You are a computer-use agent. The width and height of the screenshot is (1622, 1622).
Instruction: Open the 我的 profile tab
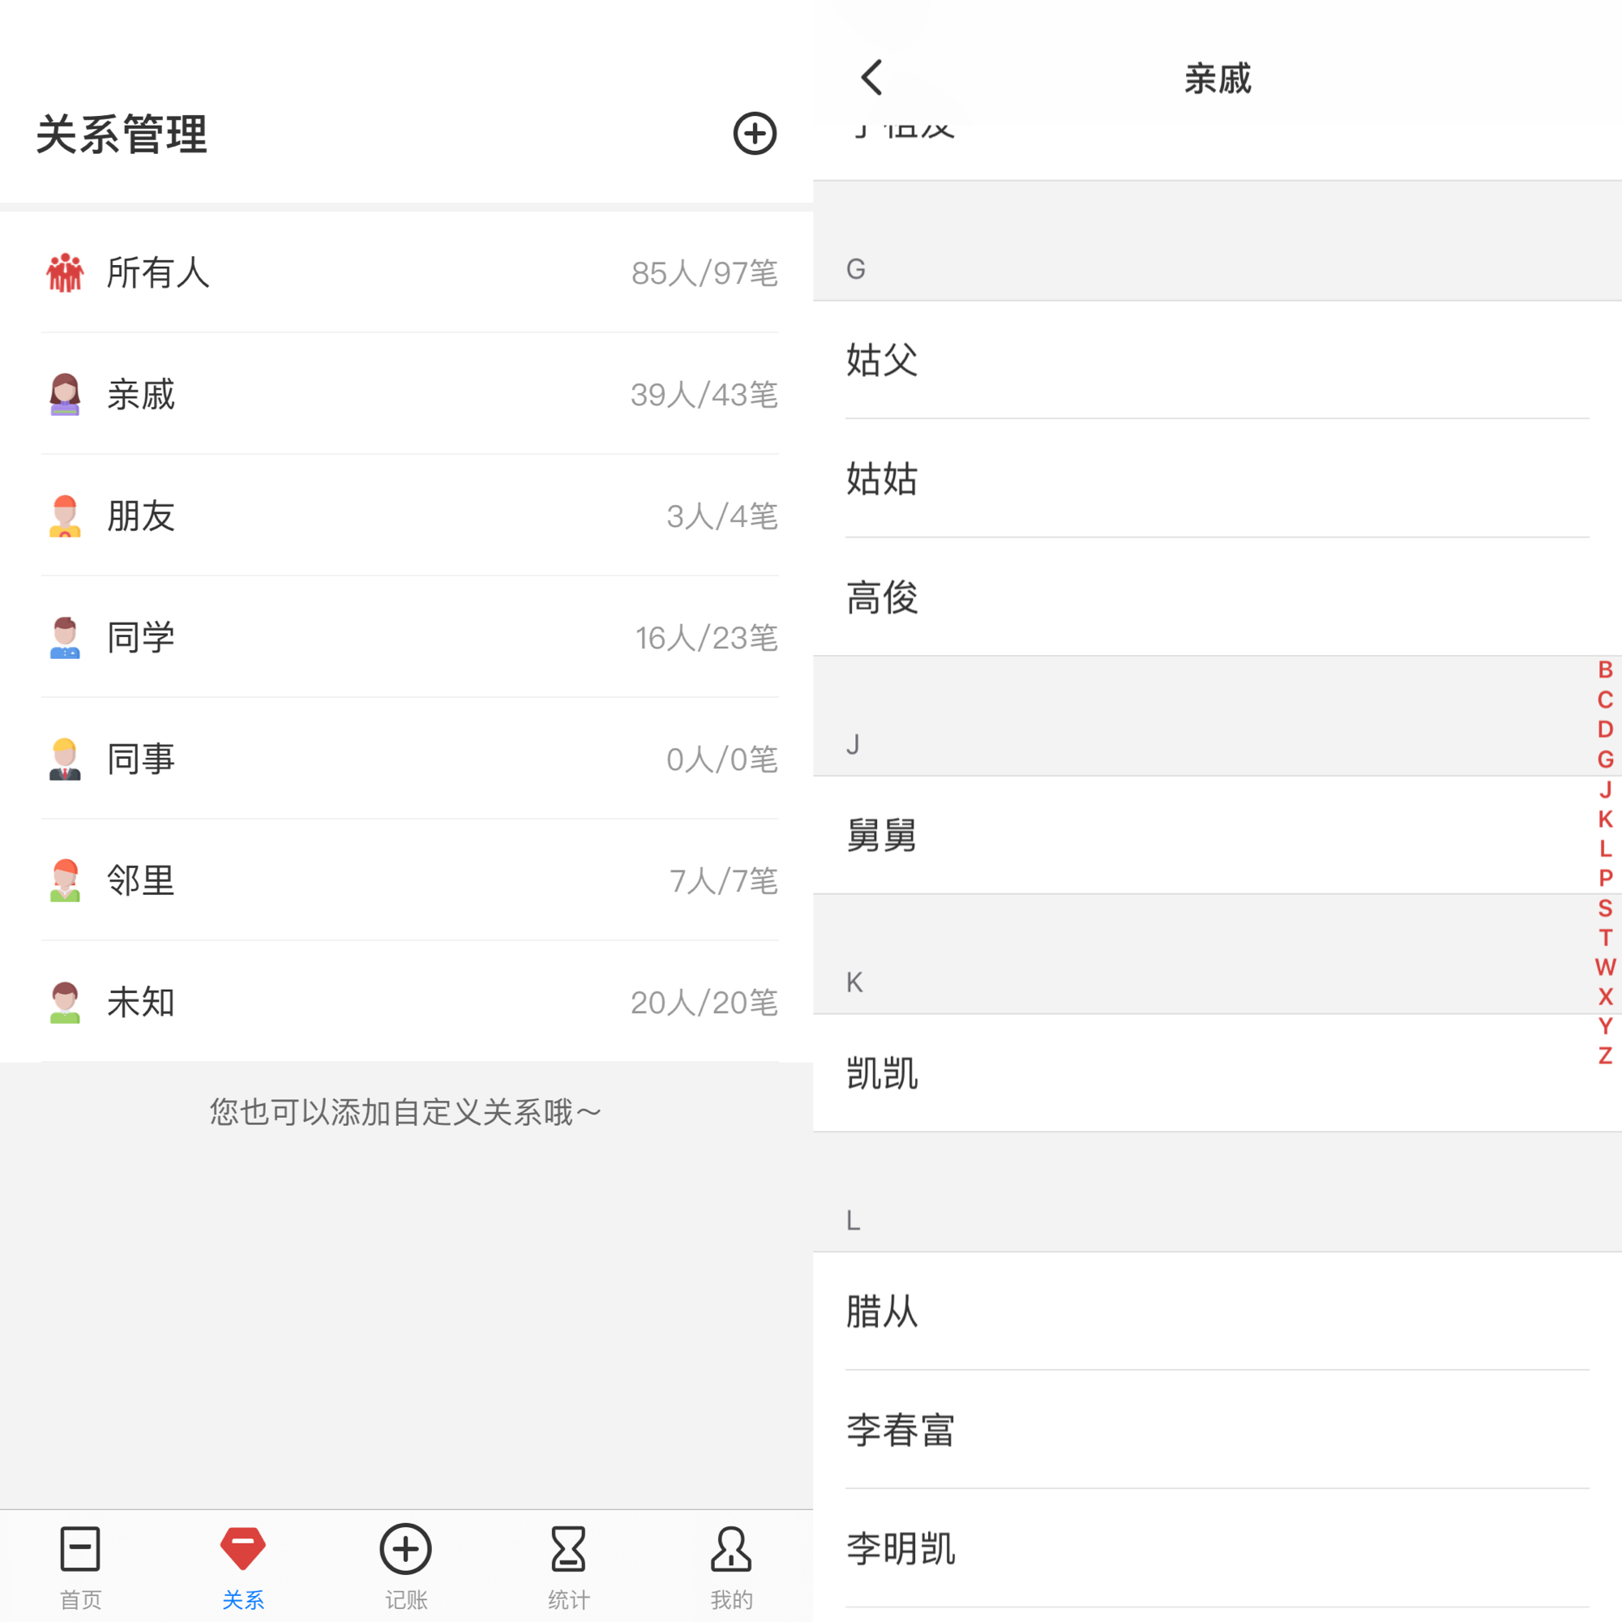point(730,1567)
